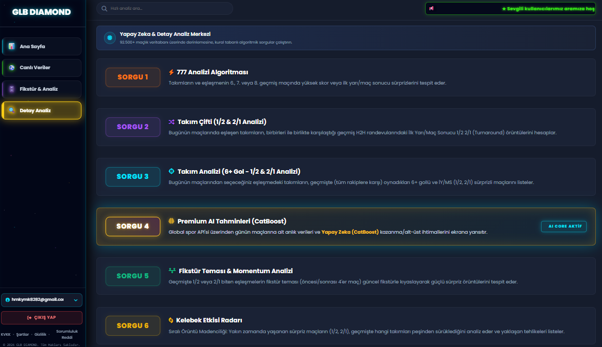
Task: Log out with ÇIKIŞ YAP button
Action: [x=42, y=318]
